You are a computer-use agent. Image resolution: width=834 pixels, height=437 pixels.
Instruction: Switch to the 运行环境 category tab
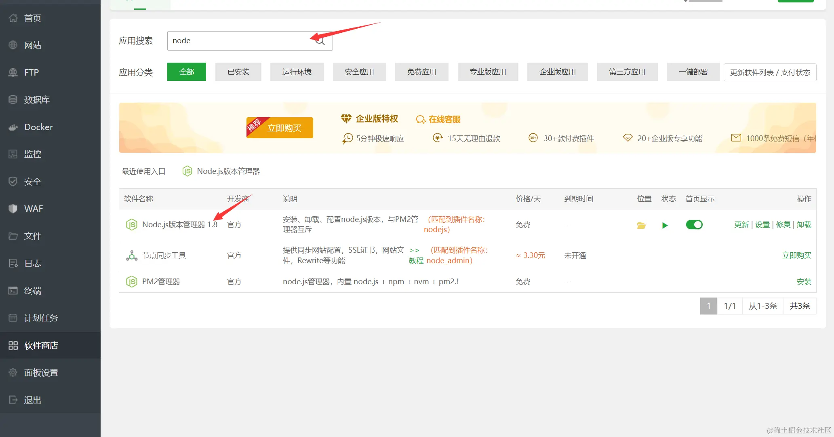[297, 72]
